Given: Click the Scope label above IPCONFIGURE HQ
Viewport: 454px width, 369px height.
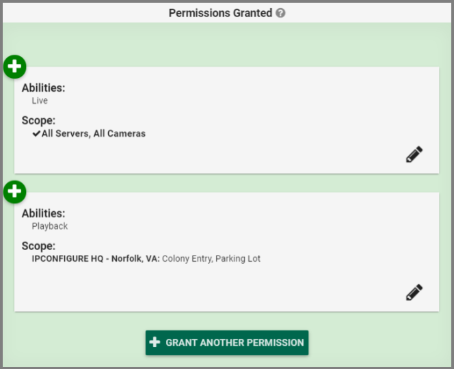Looking at the screenshot, I should coord(38,246).
